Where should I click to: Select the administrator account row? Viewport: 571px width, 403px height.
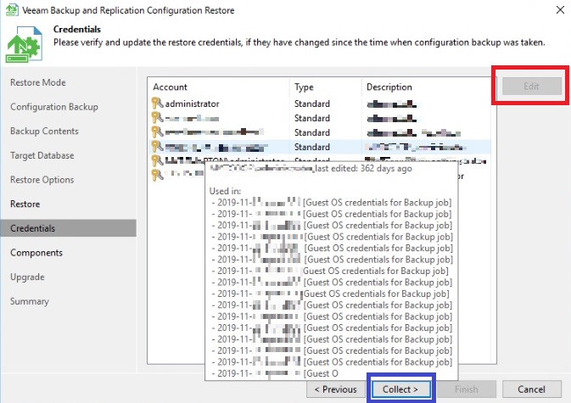coord(319,104)
